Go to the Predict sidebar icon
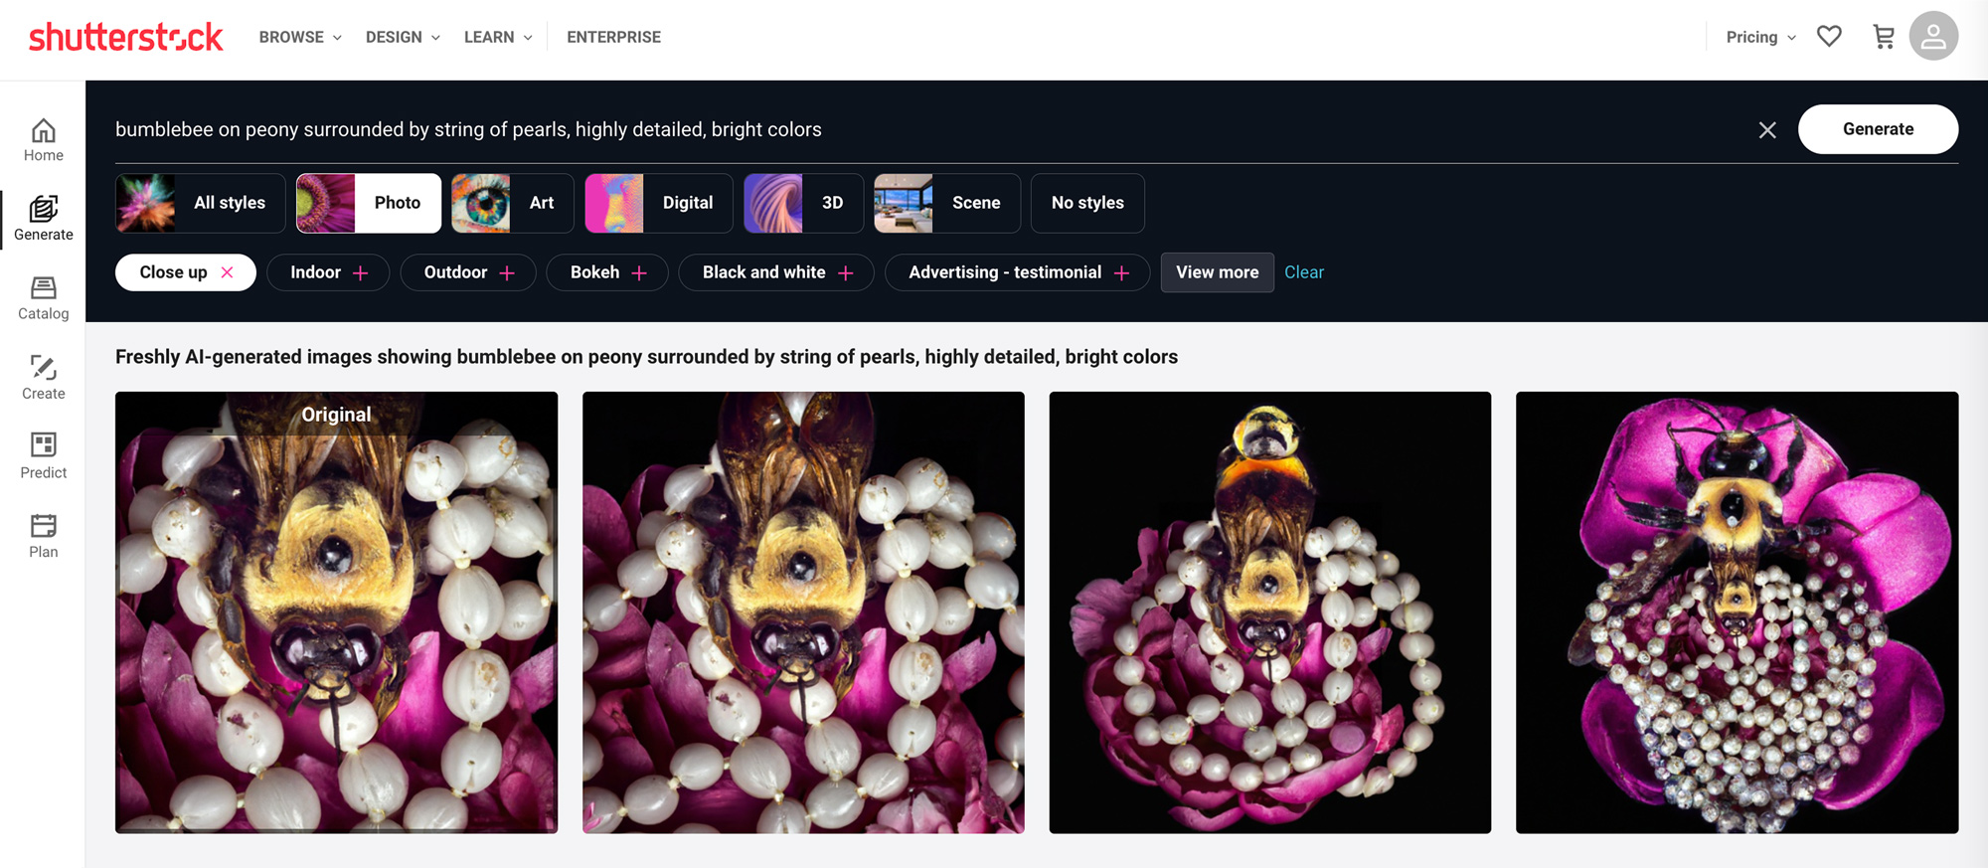Screen dimensions: 1988x868 coord(43,456)
